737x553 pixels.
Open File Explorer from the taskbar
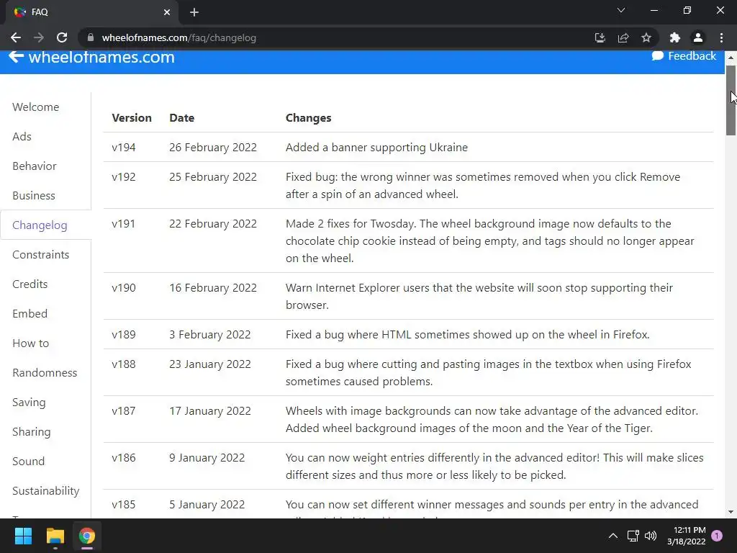[x=55, y=536]
